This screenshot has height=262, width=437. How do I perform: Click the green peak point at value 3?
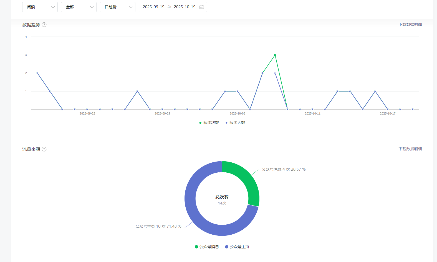275,55
